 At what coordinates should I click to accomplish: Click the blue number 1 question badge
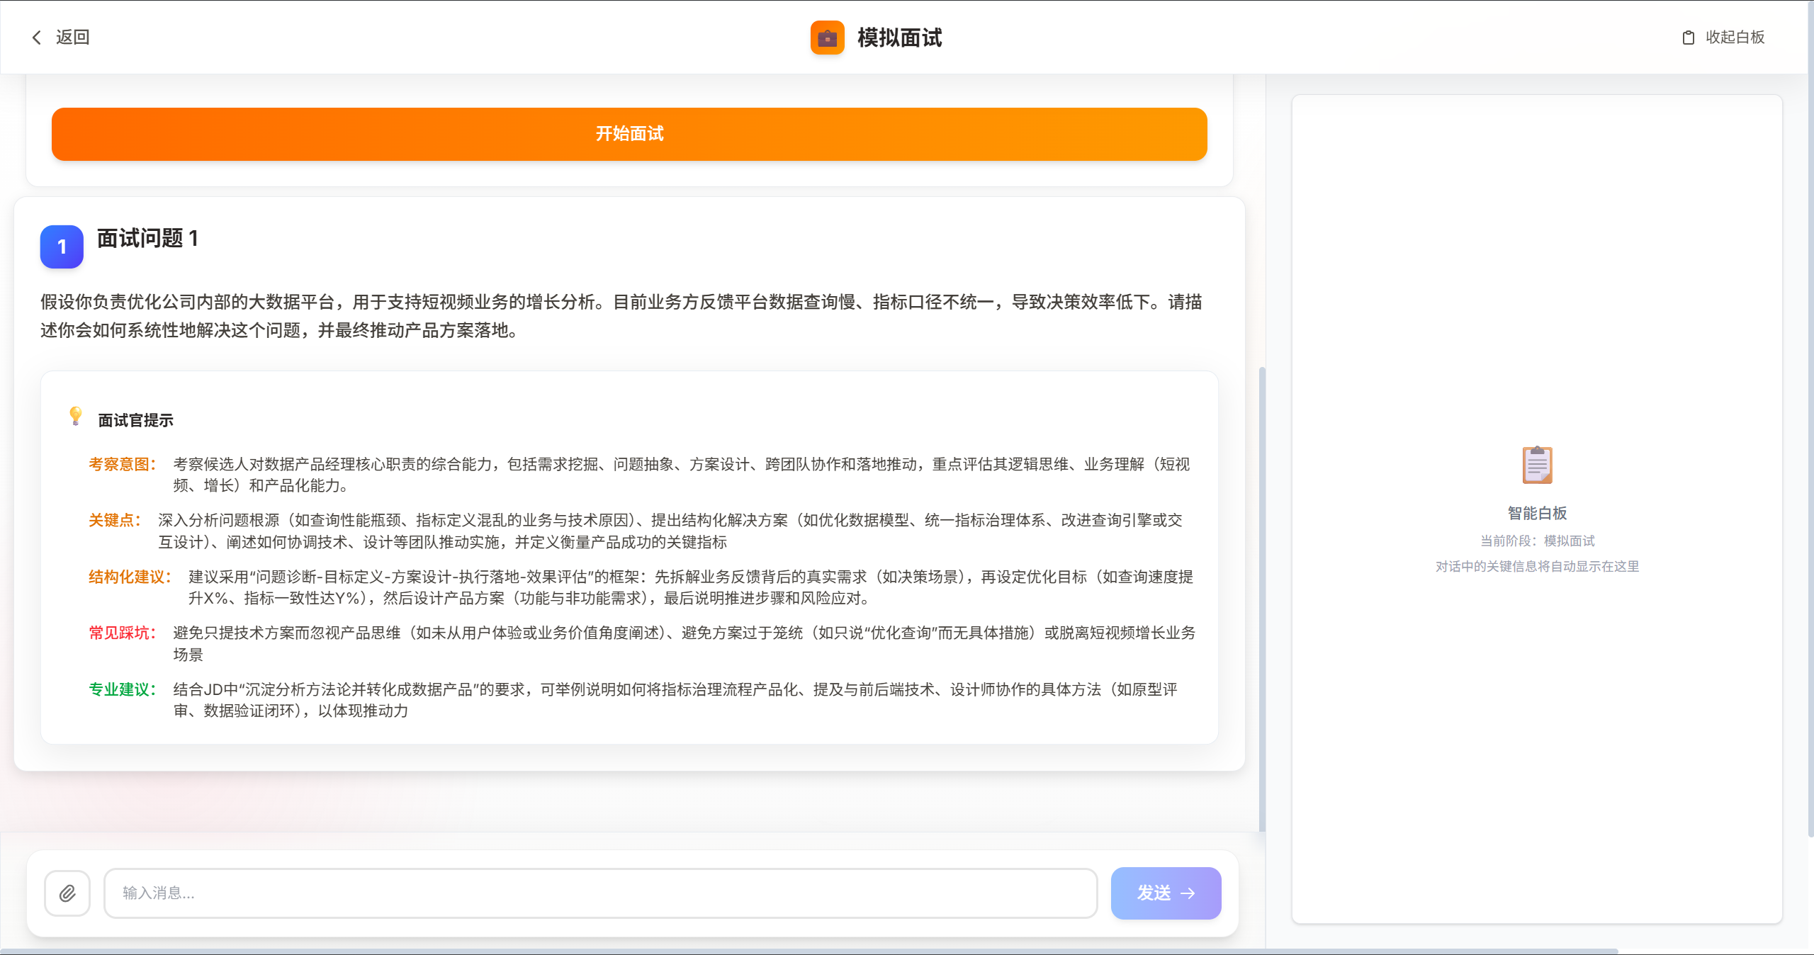(x=62, y=247)
